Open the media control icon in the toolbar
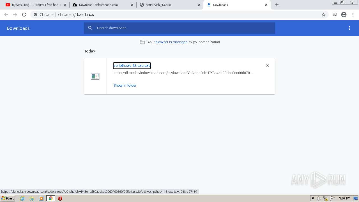The height and width of the screenshot is (202, 359). click(x=335, y=15)
